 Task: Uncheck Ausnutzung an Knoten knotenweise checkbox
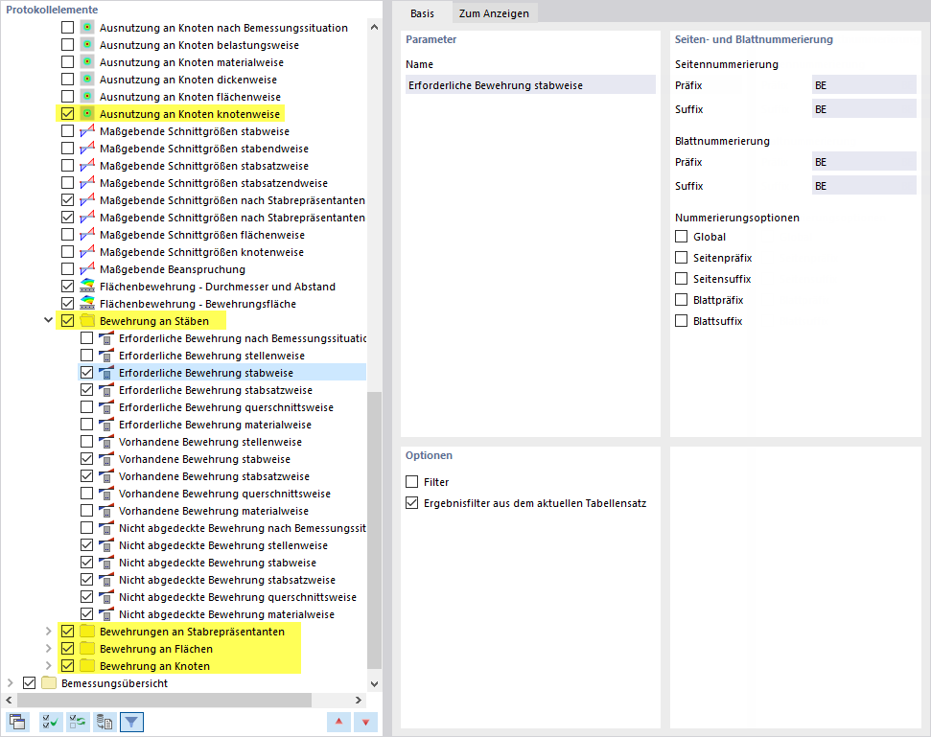pos(68,113)
